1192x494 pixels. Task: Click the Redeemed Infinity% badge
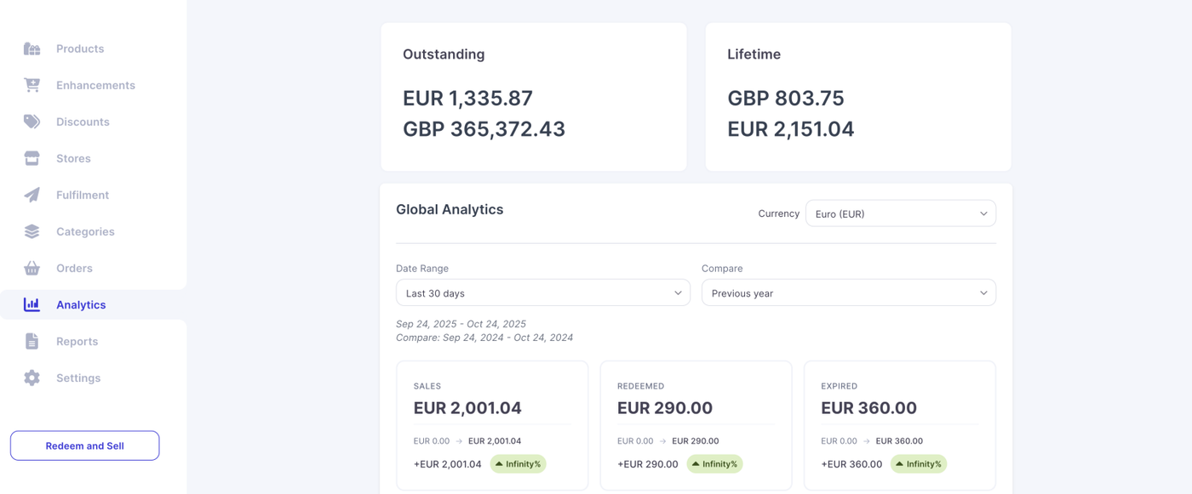[714, 464]
